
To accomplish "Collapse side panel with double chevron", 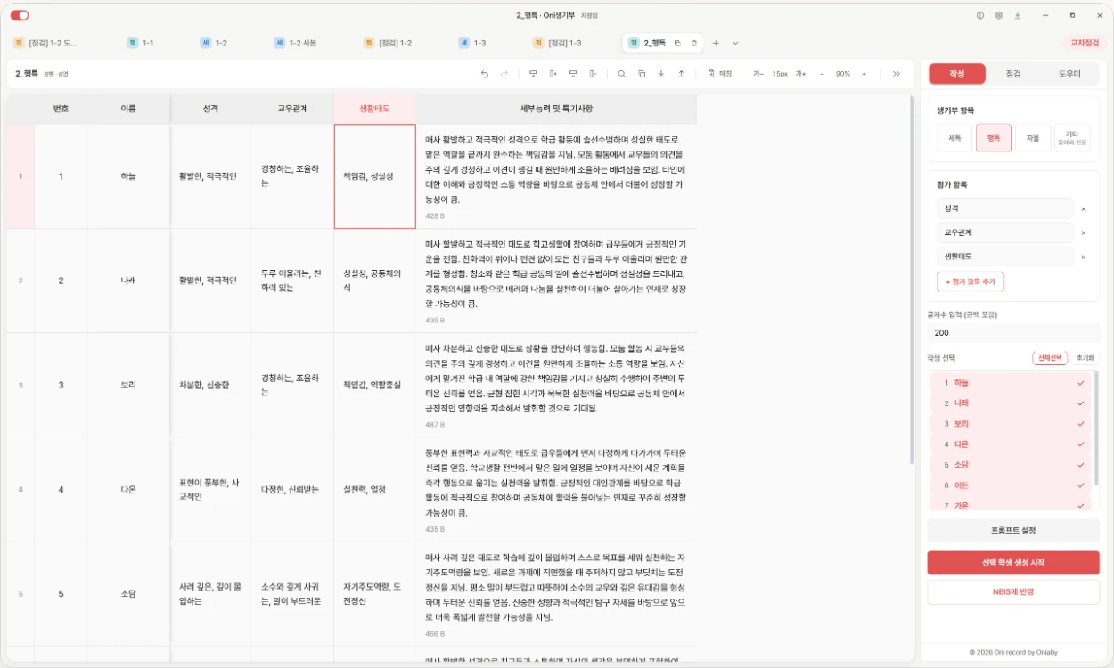I will [x=897, y=74].
